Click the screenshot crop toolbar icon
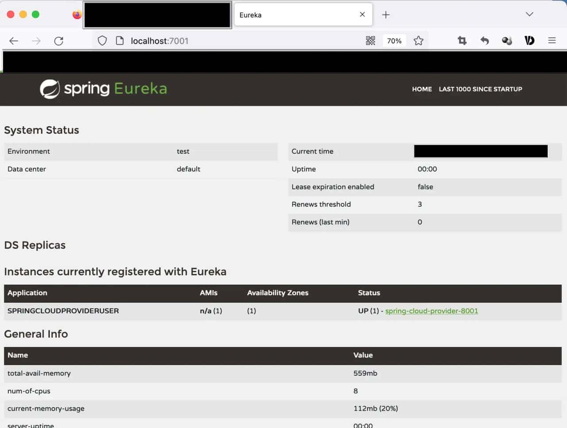This screenshot has height=428, width=567. click(462, 40)
